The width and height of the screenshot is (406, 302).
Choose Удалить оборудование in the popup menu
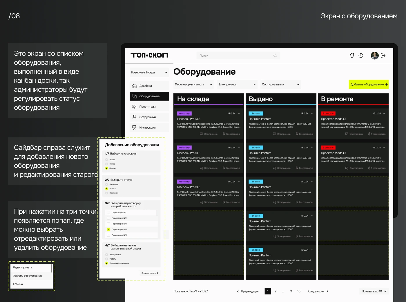pos(28,276)
